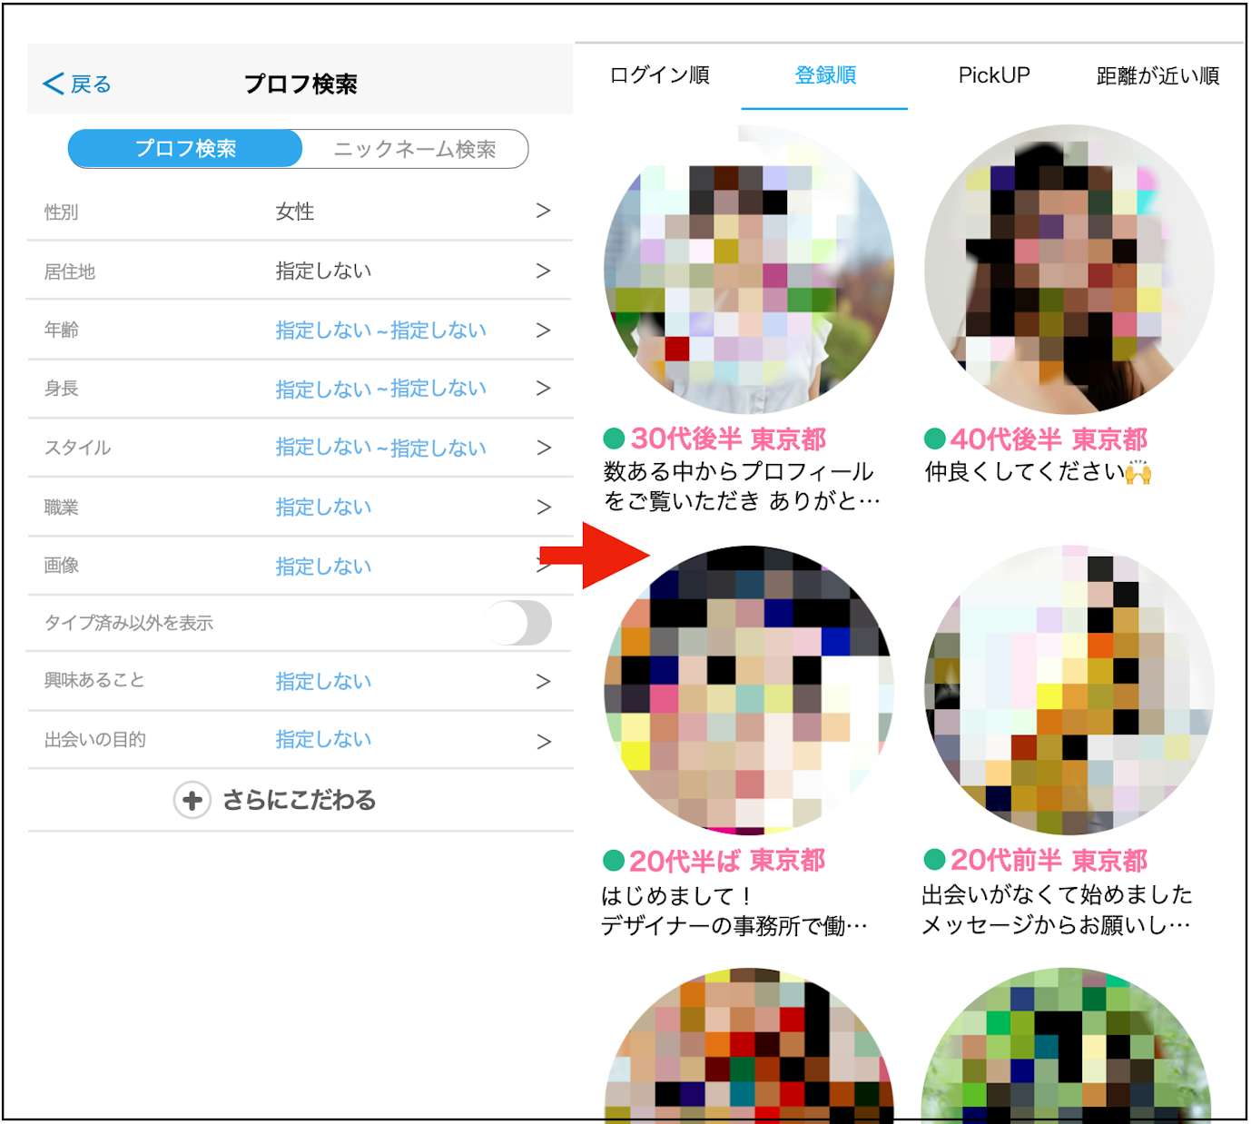Click the 性別 value 女性
Viewport: 1251px width, 1124px height.
295,212
